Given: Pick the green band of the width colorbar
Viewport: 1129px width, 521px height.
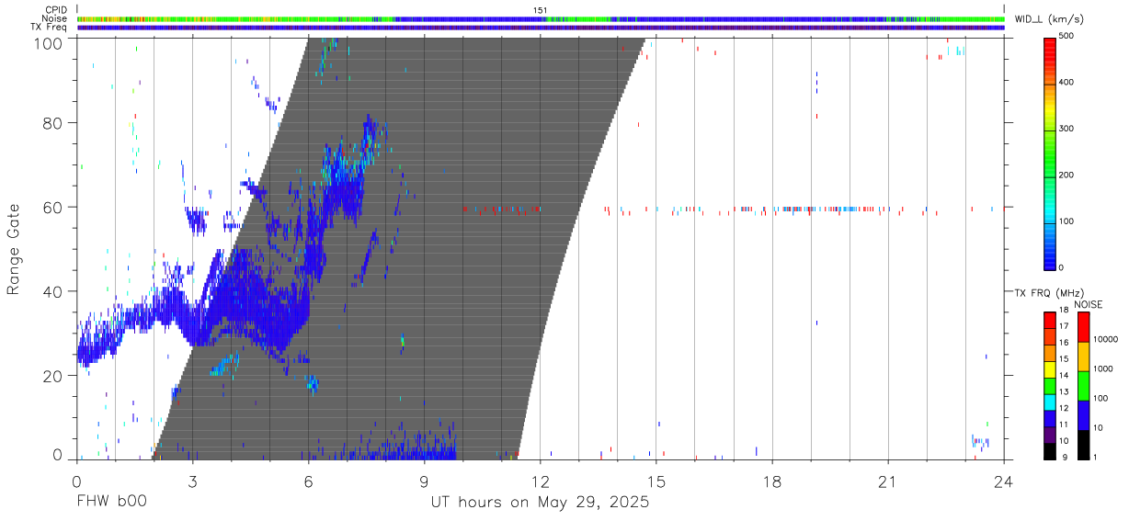Looking at the screenshot, I should pos(1050,156).
